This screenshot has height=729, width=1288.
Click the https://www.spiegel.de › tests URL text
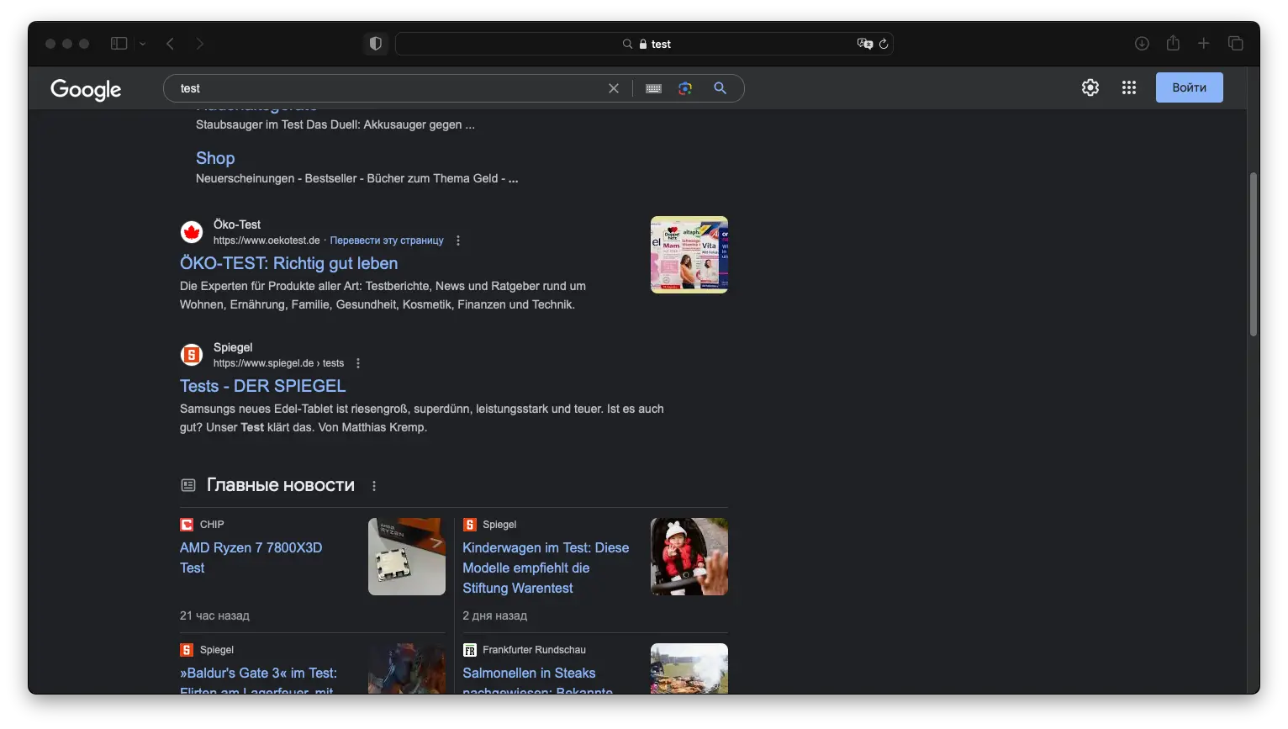pos(278,363)
